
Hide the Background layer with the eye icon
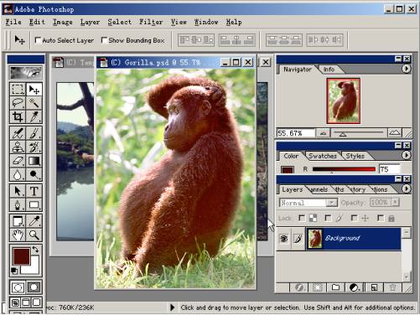[283, 239]
